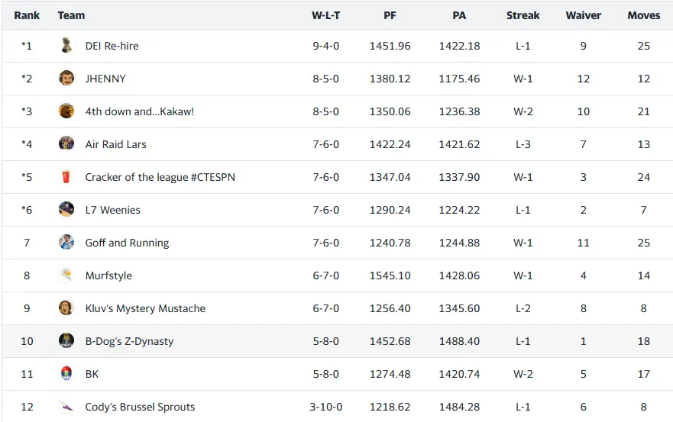Select Murfstyle team avatar icon

coord(66,275)
